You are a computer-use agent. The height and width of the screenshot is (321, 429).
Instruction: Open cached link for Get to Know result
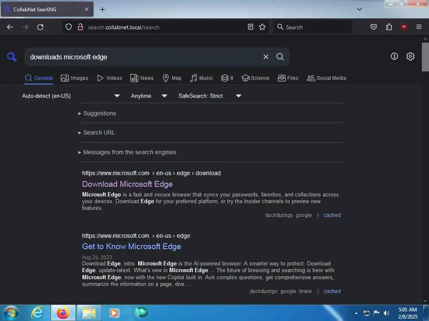coord(332,291)
